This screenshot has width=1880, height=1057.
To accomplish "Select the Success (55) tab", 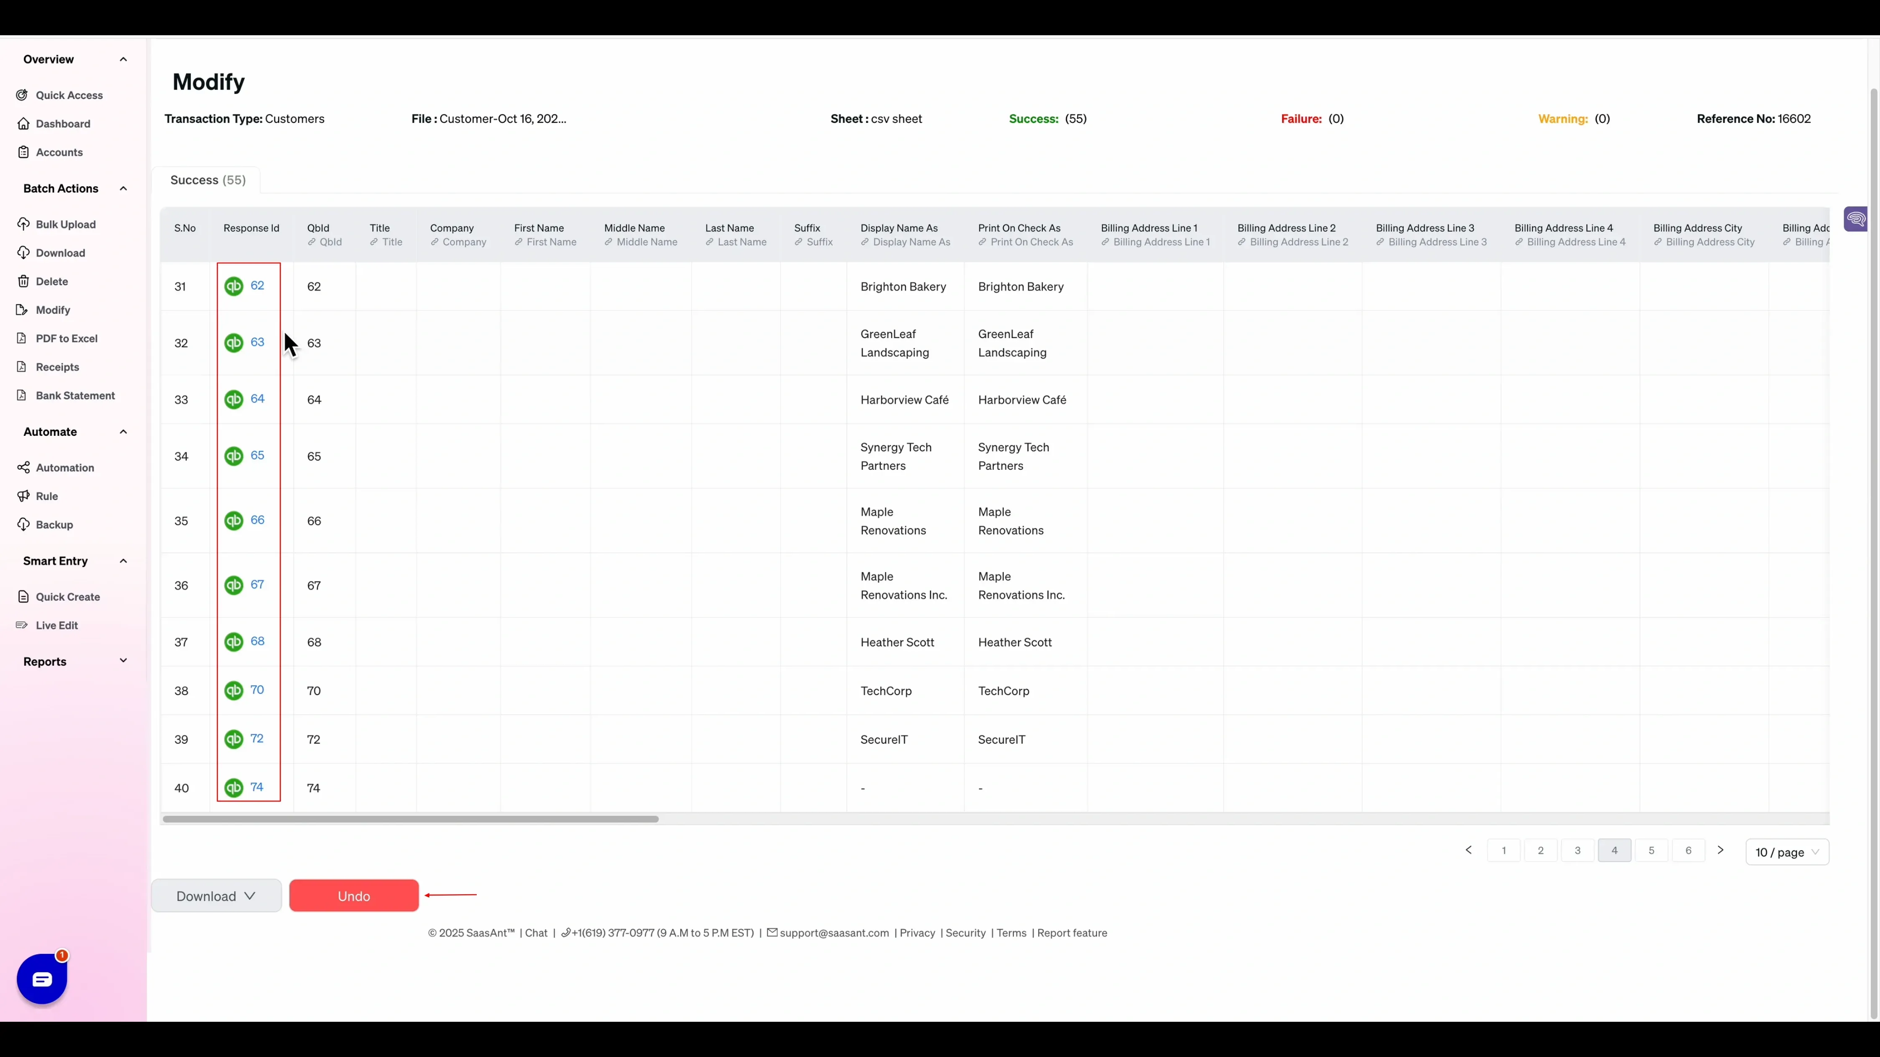I will (x=207, y=180).
